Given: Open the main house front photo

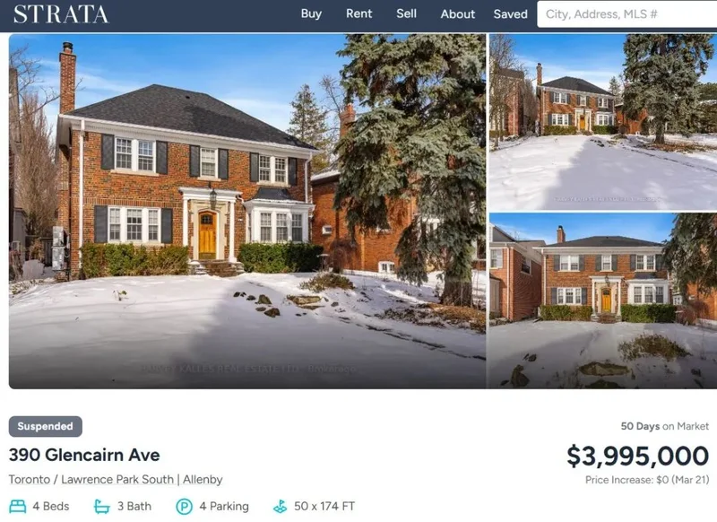Looking at the screenshot, I should tap(247, 212).
